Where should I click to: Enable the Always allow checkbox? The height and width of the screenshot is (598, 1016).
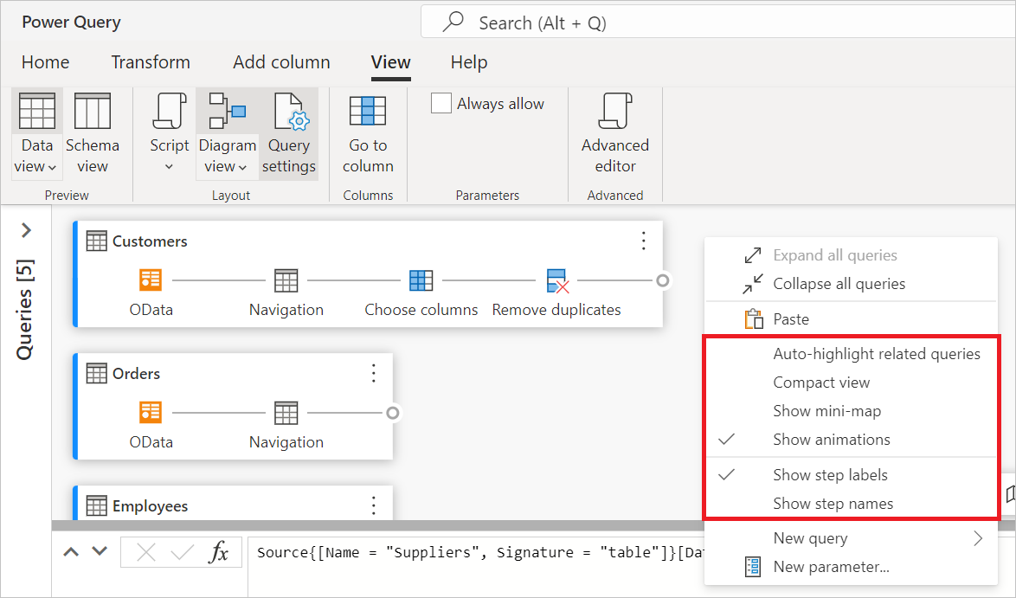[x=441, y=103]
